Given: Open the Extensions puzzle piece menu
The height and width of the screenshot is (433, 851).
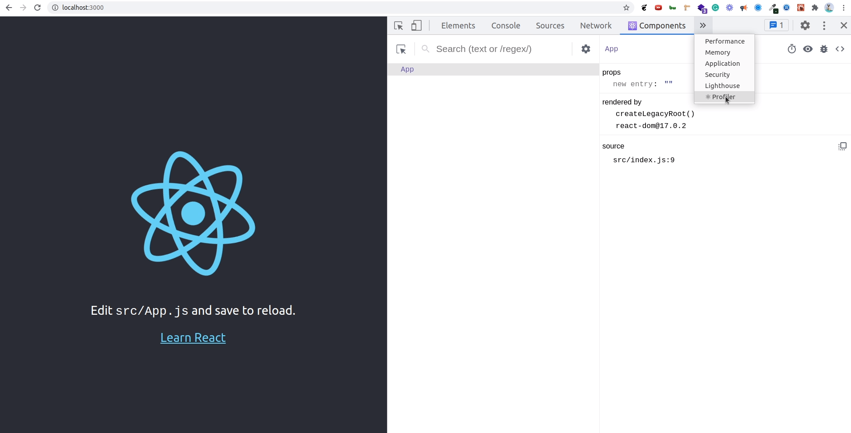Looking at the screenshot, I should pos(815,8).
